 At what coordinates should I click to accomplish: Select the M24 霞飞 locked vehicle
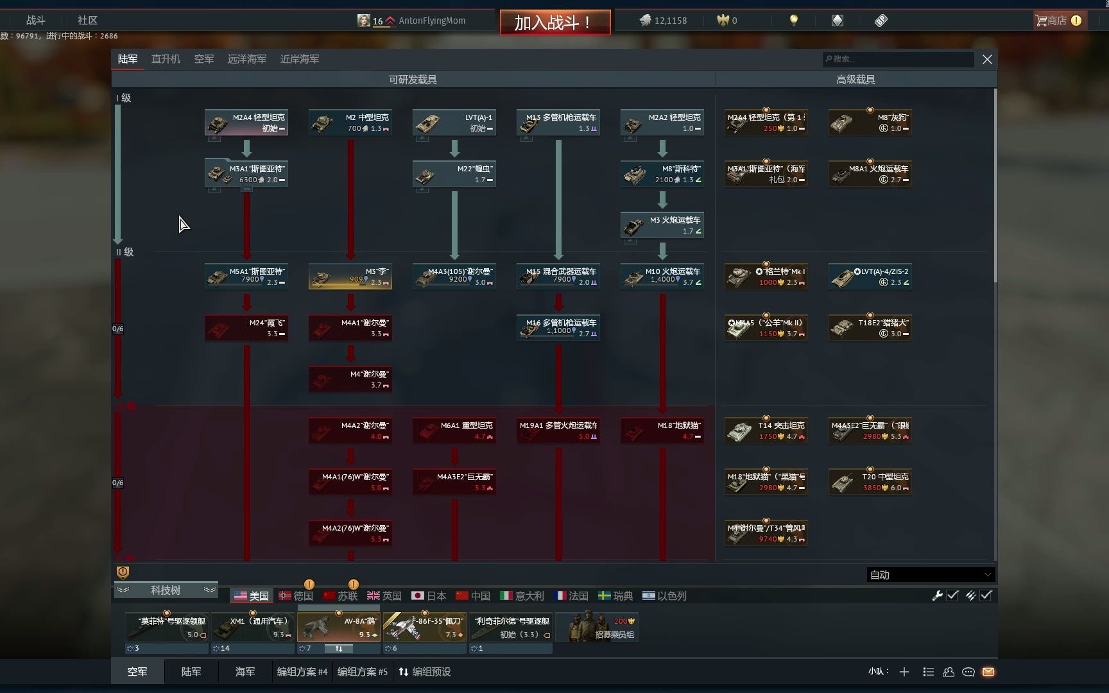coord(246,328)
